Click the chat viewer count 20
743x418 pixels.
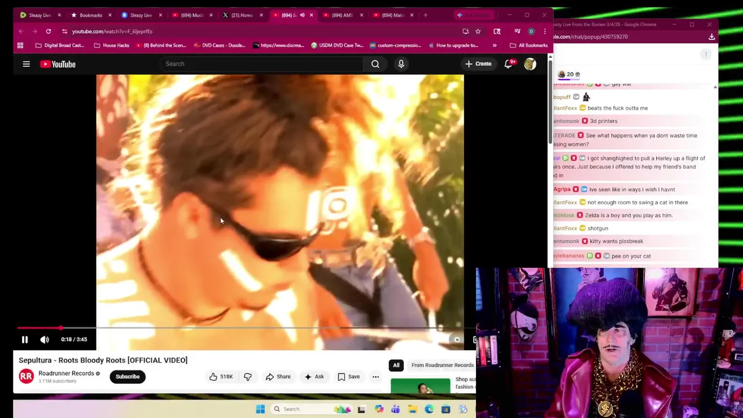point(569,74)
